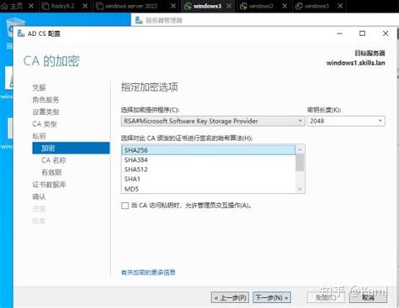This screenshot has height=308, width=399.
Task: Click hash list scroll down arrow
Action: (x=300, y=189)
